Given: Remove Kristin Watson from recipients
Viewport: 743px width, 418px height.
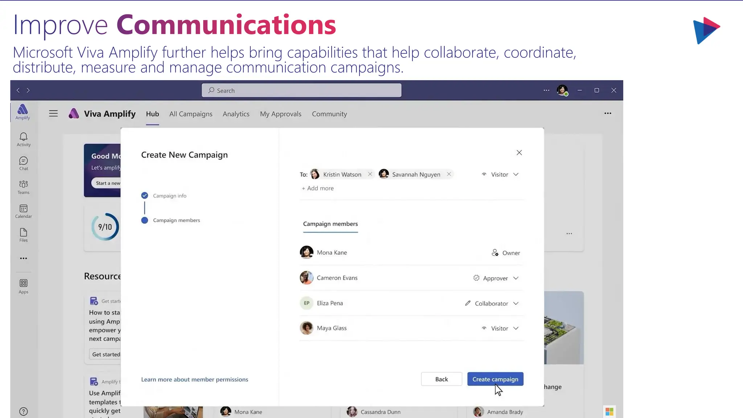Looking at the screenshot, I should click(x=370, y=174).
